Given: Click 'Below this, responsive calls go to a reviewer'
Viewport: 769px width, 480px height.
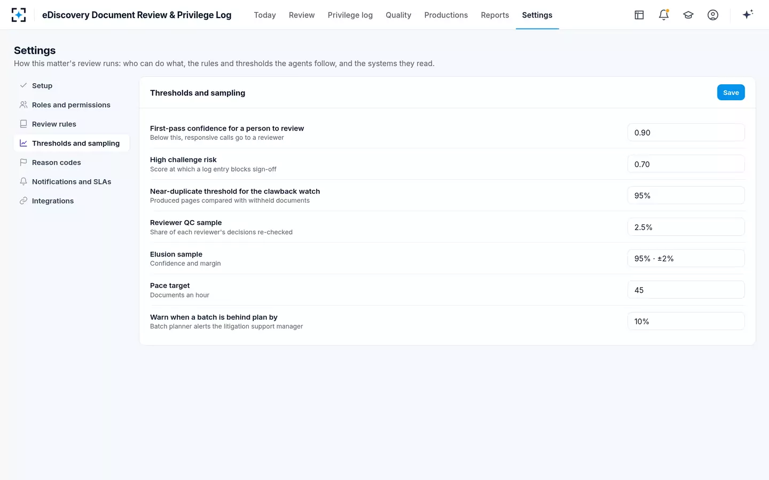Looking at the screenshot, I should point(217,138).
